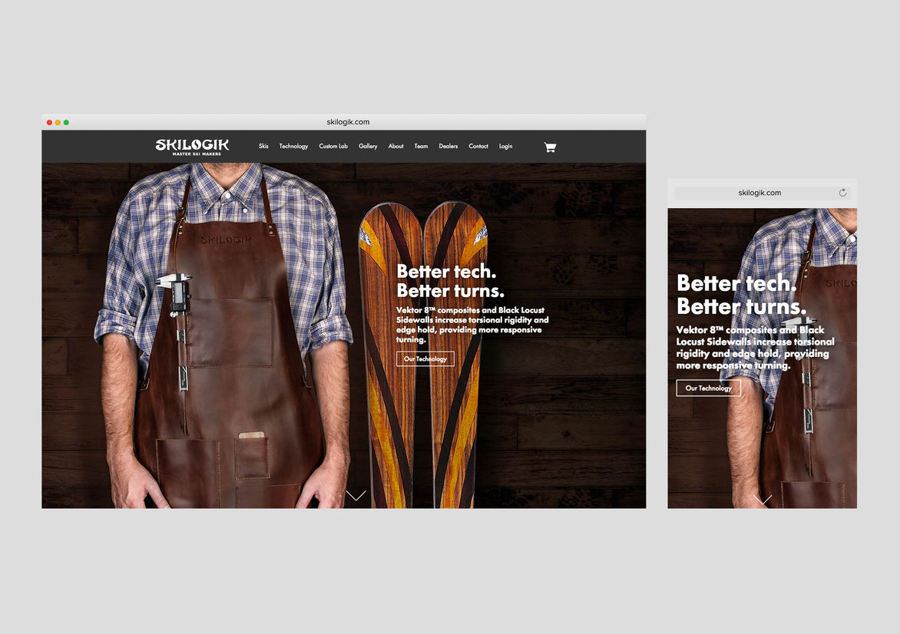The image size is (900, 634).
Task: Click the Dealers navigation link
Action: (x=448, y=147)
